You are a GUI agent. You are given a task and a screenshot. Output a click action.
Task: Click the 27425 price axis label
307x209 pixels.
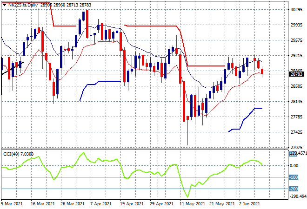coord(296,132)
